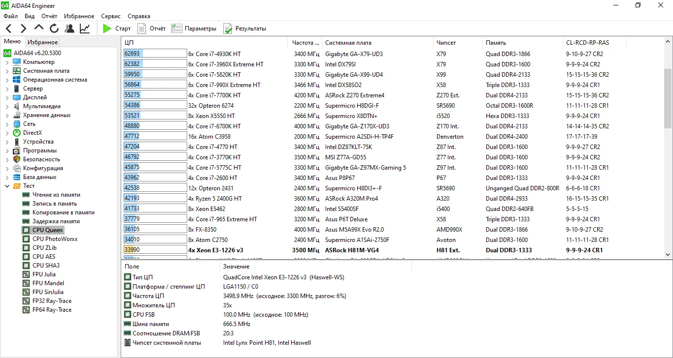Sort by the Чипсет column header
Screen dimensions: 673x358
(x=458, y=43)
